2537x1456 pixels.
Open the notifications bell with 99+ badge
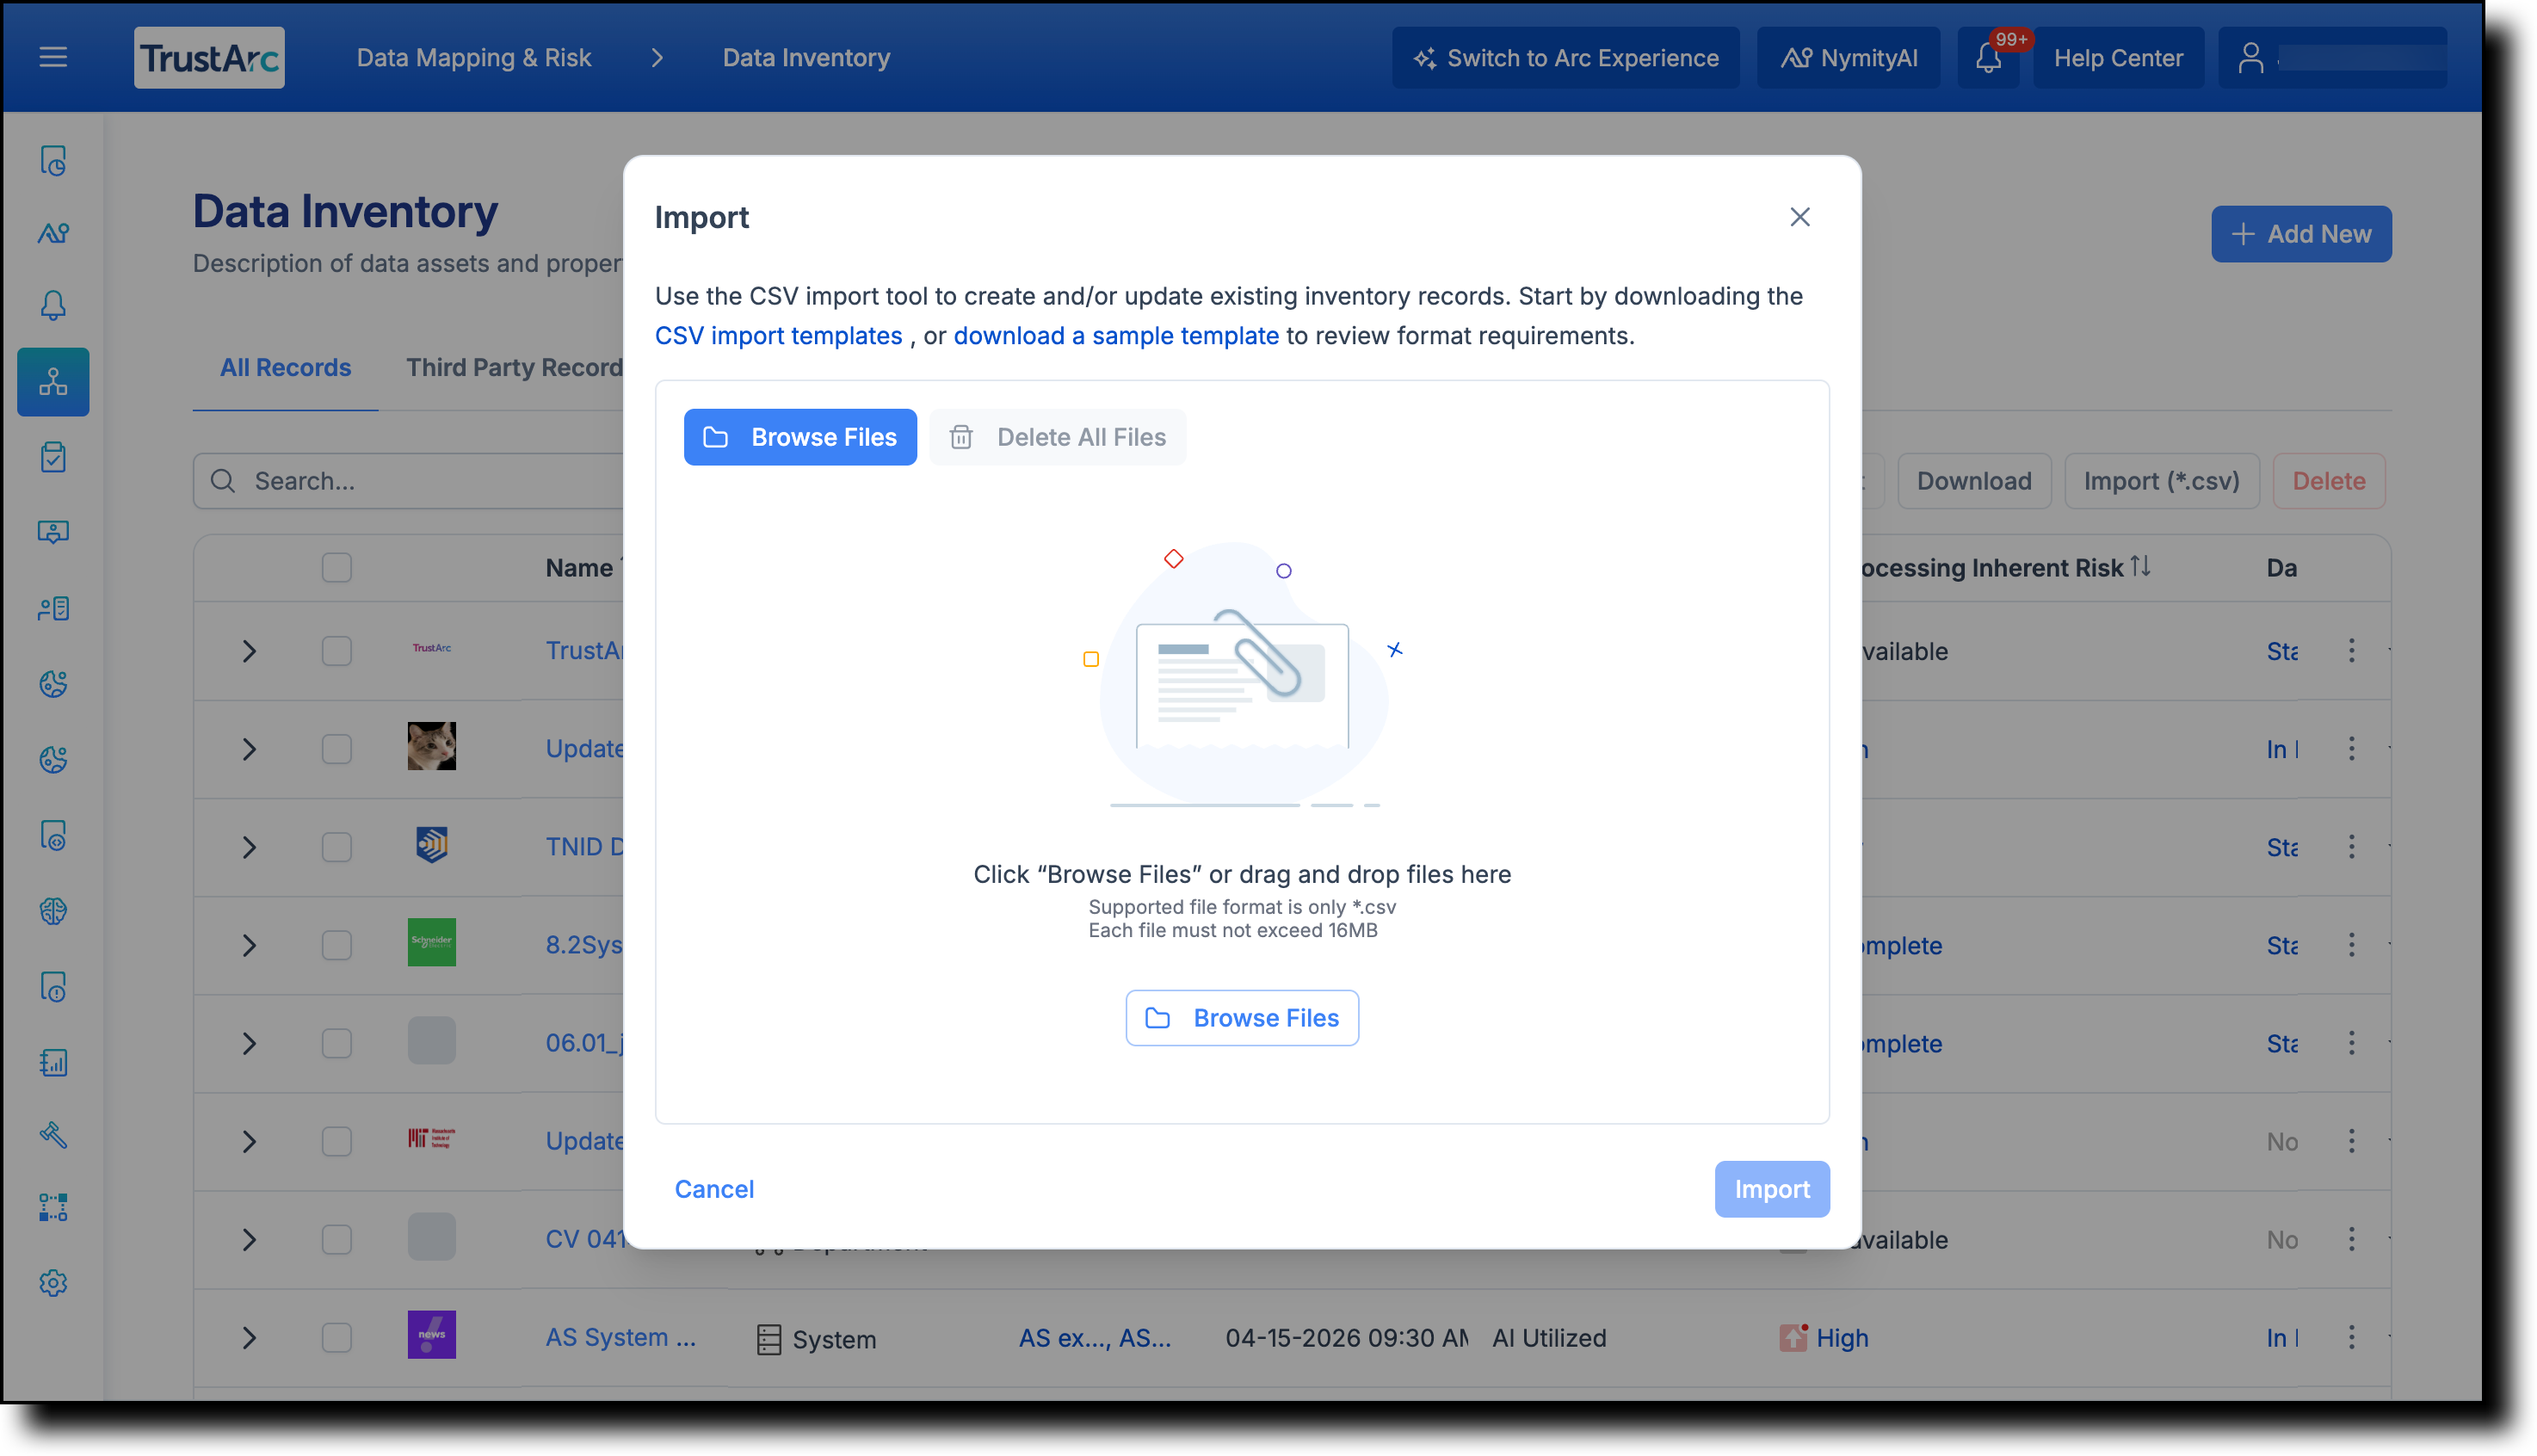[x=1988, y=57]
